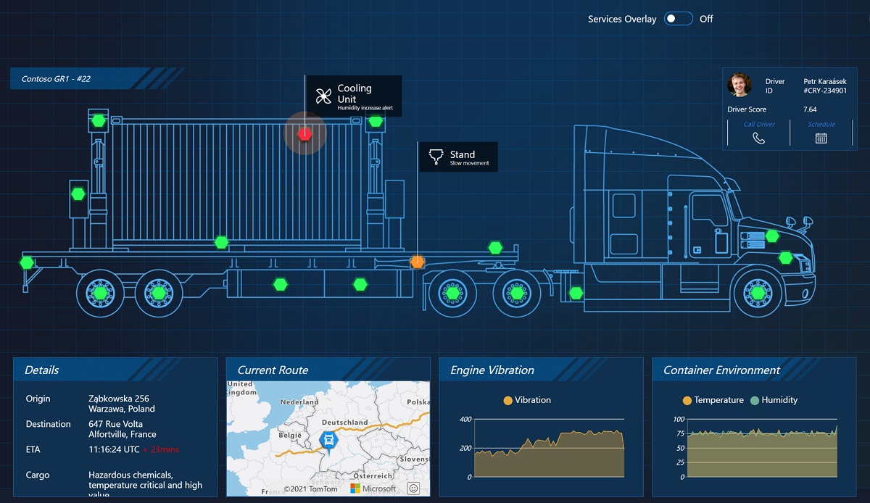Click the Cooling Unit fan icon

click(323, 96)
